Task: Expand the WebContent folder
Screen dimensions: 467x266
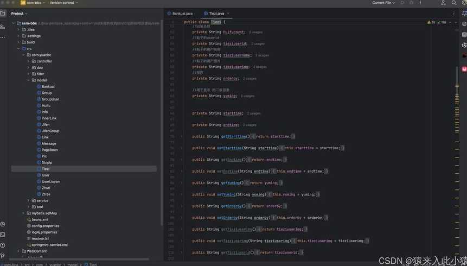Action: 18,251
